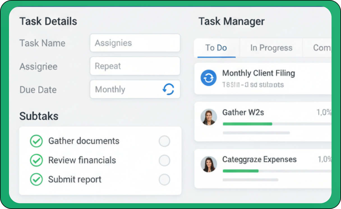Toggle the radio circle for Gather documents
This screenshot has height=209, width=341.
click(164, 141)
